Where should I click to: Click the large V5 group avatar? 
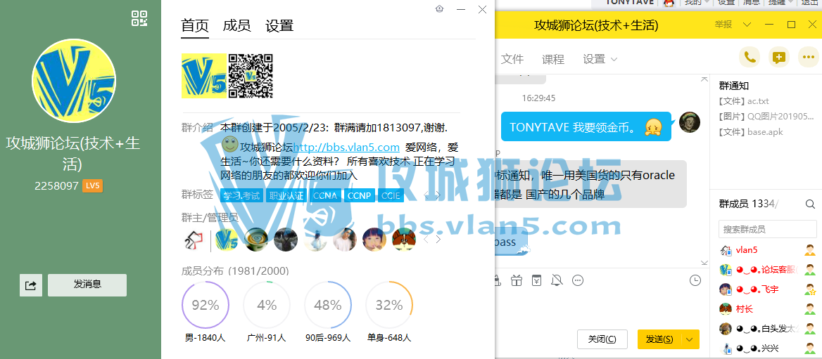(x=74, y=81)
